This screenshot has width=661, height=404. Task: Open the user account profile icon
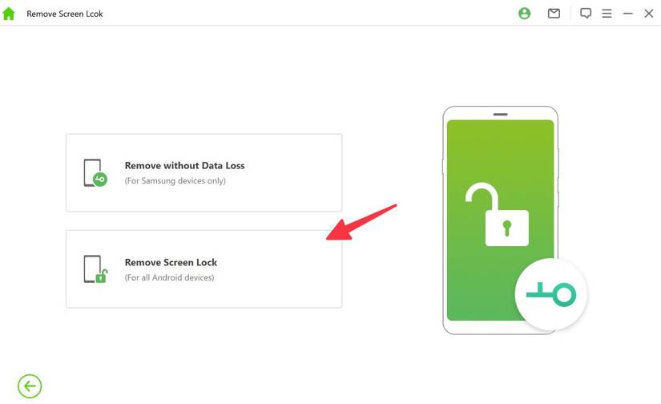(x=524, y=14)
